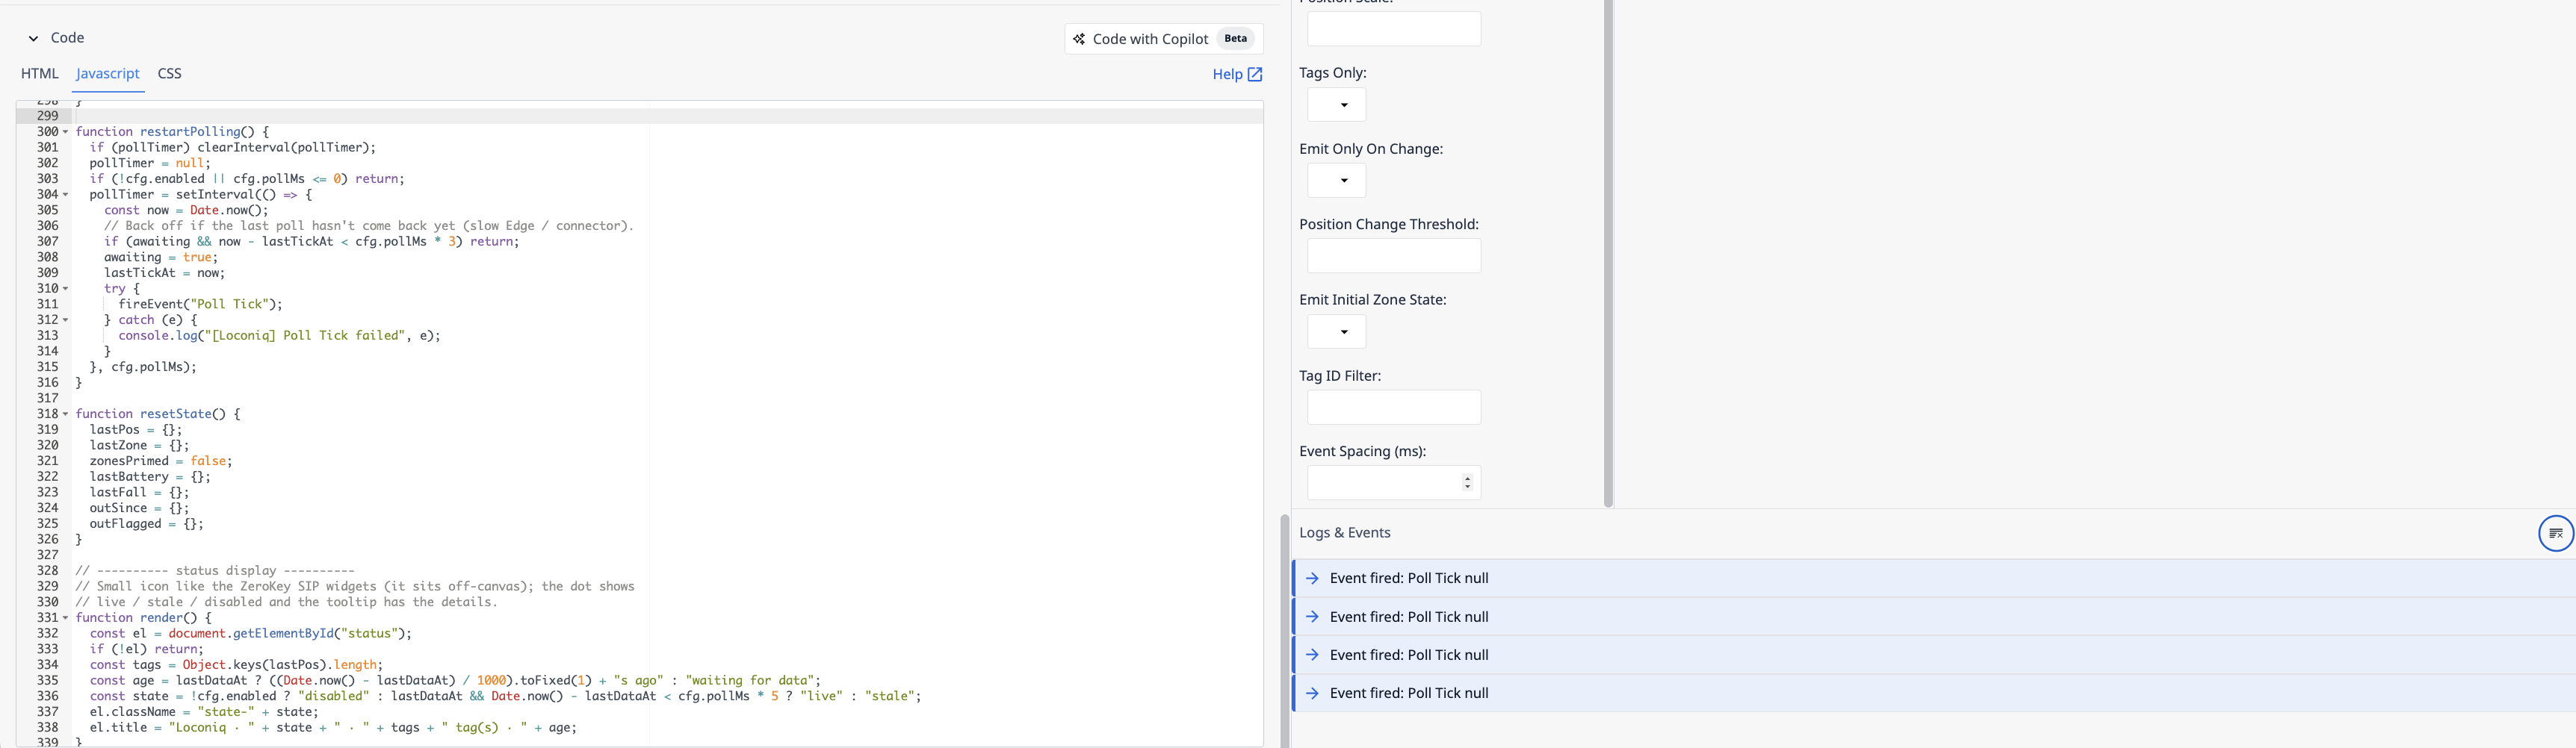2576x748 pixels.
Task: Fold restartPolling function at line 300
Action: tap(66, 132)
